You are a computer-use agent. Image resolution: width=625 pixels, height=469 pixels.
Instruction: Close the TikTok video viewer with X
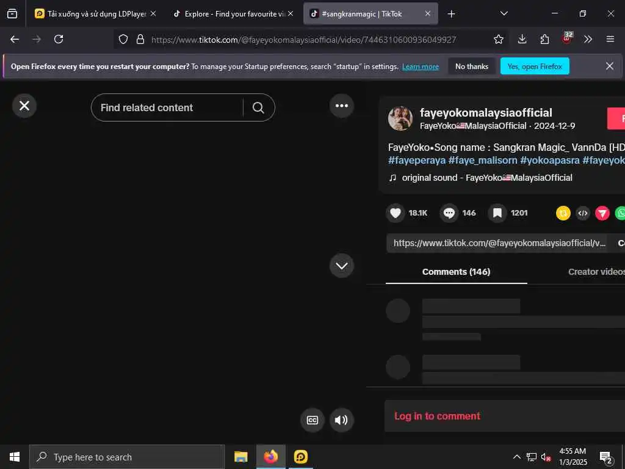pyautogui.click(x=24, y=106)
